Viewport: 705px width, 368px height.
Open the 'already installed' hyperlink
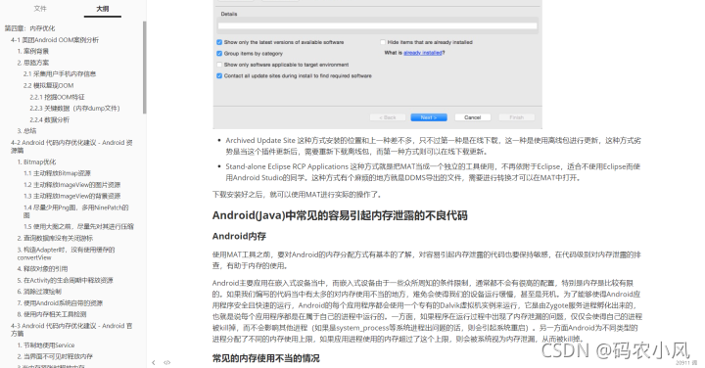tap(423, 53)
